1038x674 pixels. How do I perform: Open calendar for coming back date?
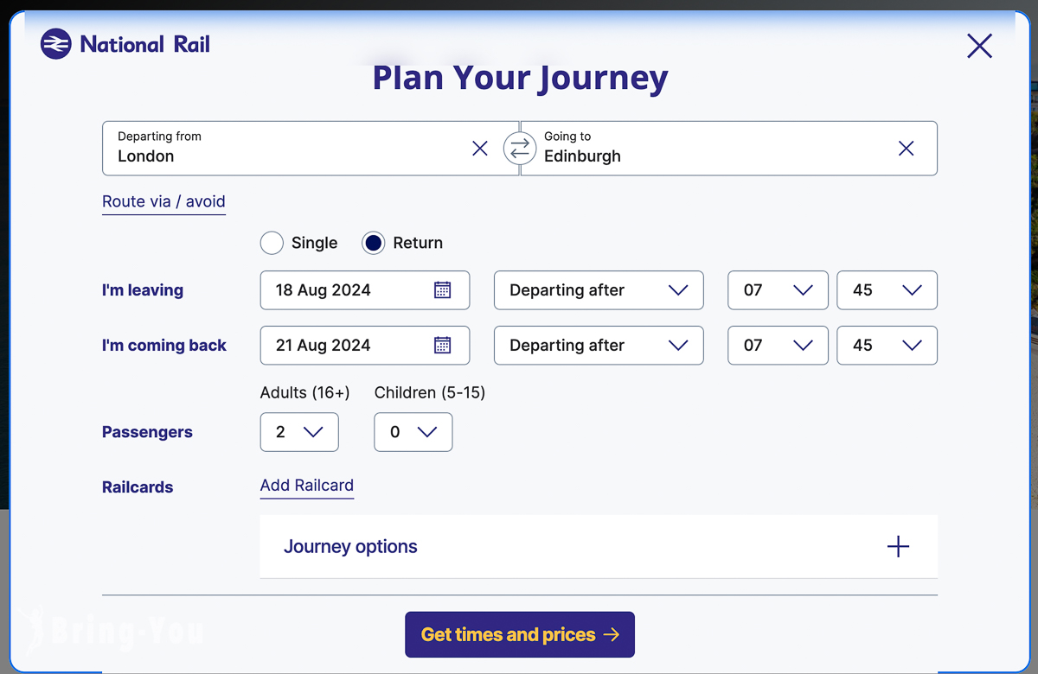[x=442, y=346]
